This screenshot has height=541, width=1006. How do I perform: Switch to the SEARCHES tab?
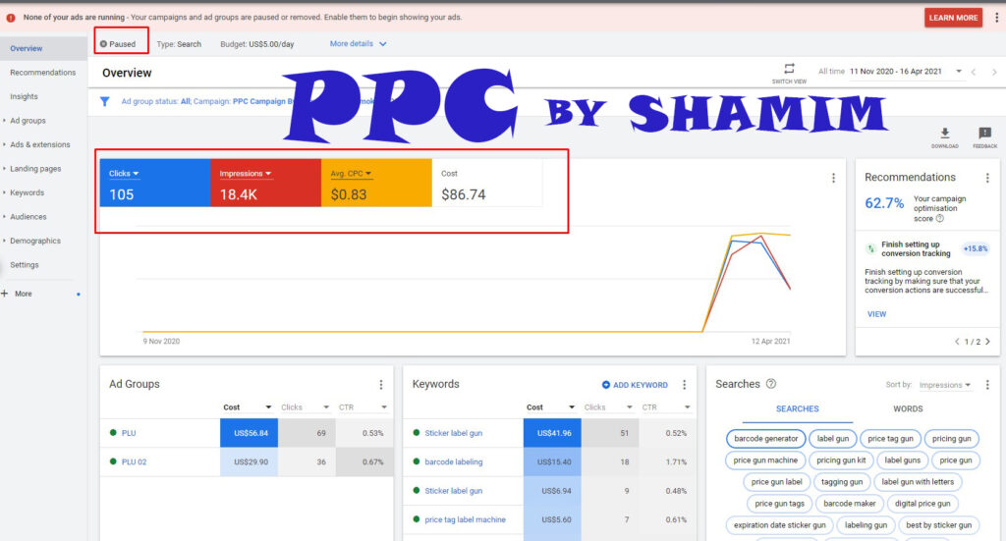point(798,409)
